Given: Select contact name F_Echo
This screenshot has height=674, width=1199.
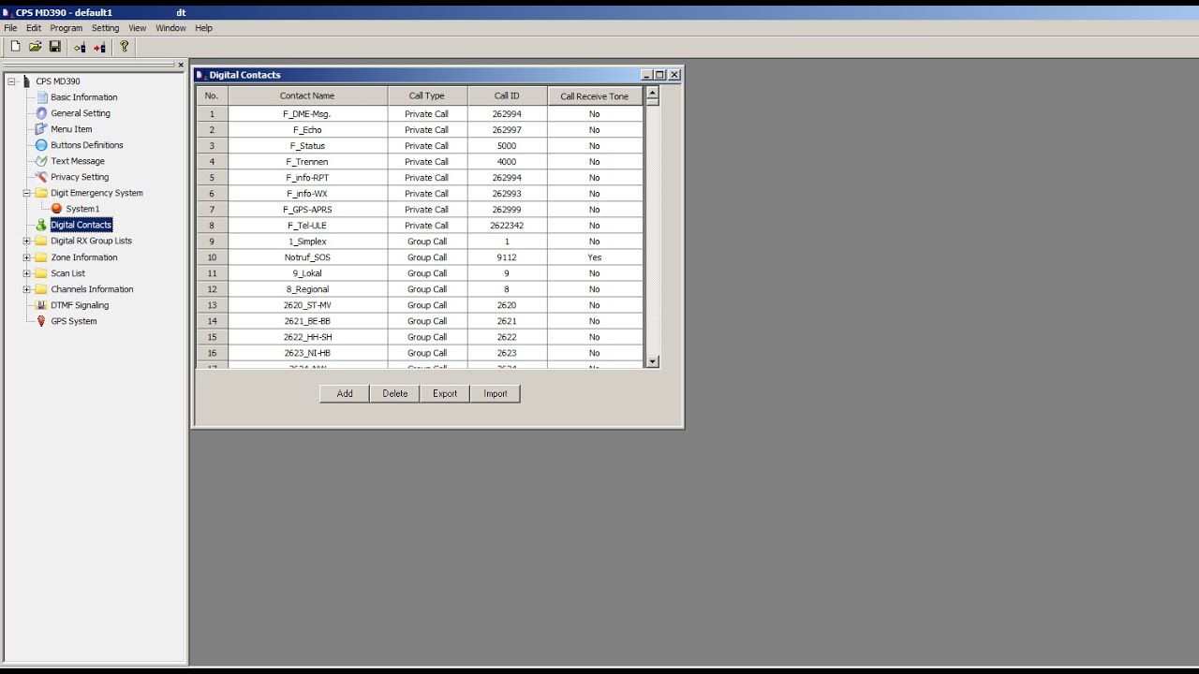Looking at the screenshot, I should [x=307, y=130].
